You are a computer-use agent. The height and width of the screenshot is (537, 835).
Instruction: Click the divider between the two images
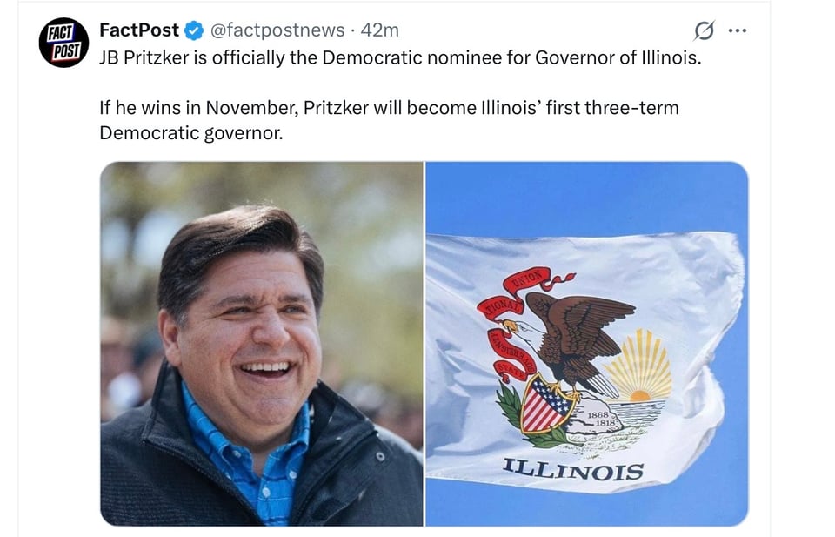[x=424, y=344]
